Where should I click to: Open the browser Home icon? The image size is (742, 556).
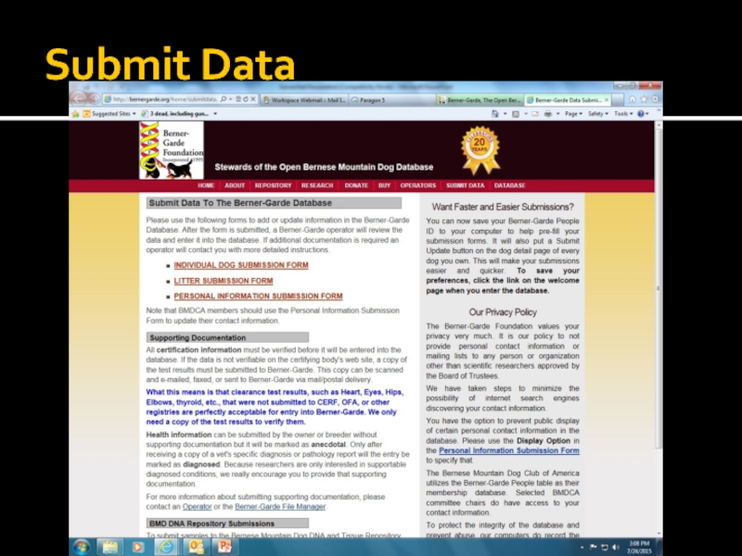pos(633,99)
